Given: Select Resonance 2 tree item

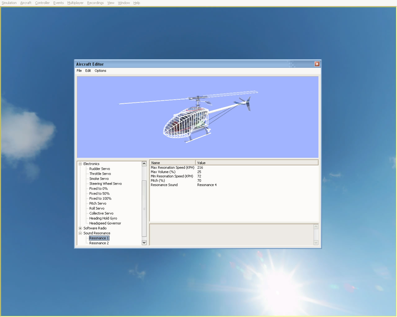Looking at the screenshot, I should [99, 243].
